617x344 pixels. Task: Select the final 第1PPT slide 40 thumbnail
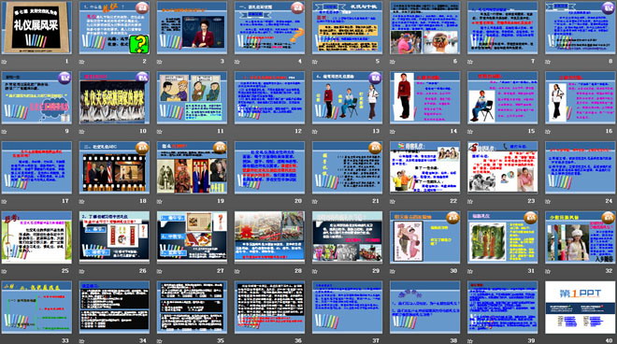pyautogui.click(x=581, y=308)
